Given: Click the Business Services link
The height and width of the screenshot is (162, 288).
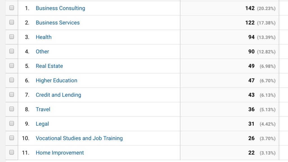Looking at the screenshot, I should click(58, 22).
